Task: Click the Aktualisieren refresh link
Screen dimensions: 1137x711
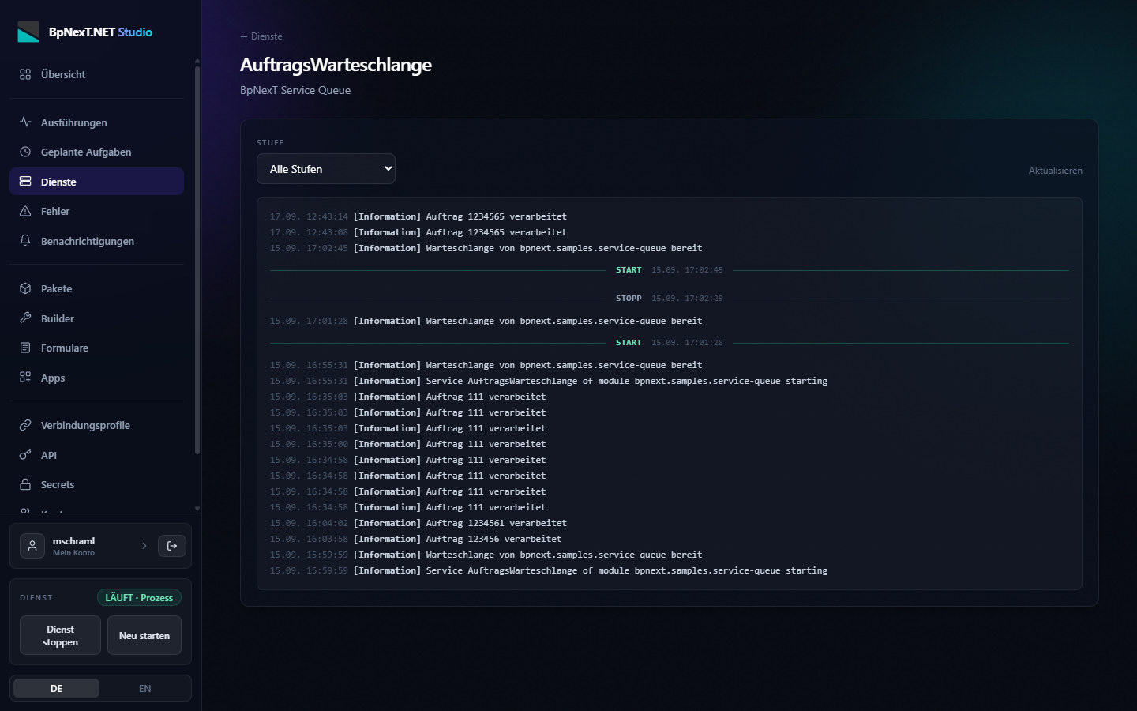Action: pyautogui.click(x=1055, y=171)
